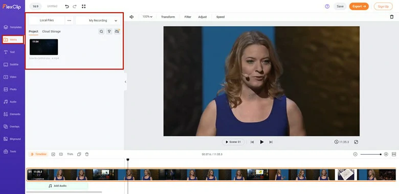Open the 100% volume dropdown
399x194 pixels.
pos(147,17)
